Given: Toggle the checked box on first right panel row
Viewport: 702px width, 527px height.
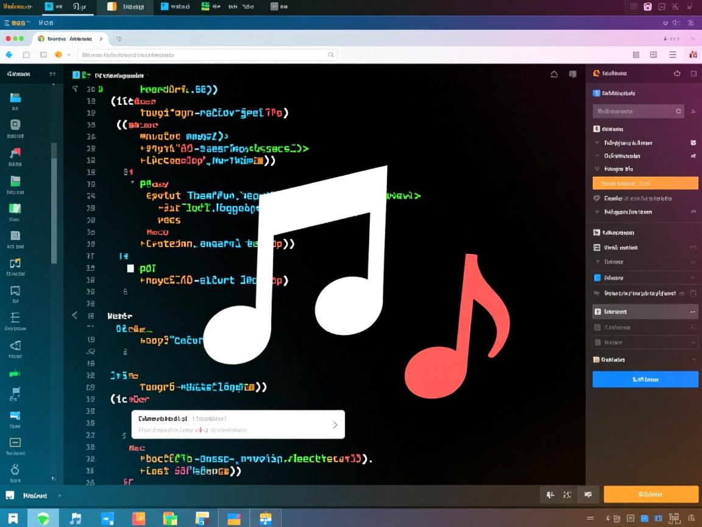Looking at the screenshot, I should (693, 143).
